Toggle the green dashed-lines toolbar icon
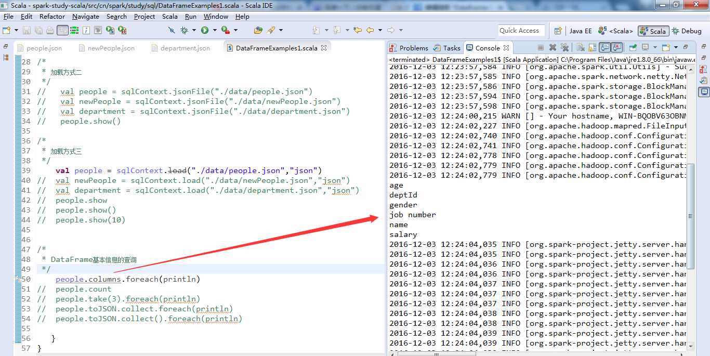The image size is (710, 356). (74, 30)
